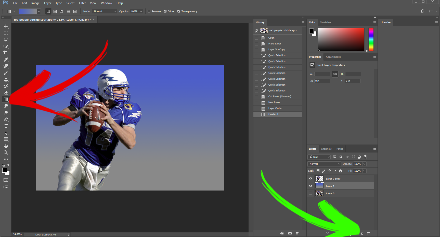Click the gradient preview bar
Screen dimensions: 440x237
(x=28, y=11)
